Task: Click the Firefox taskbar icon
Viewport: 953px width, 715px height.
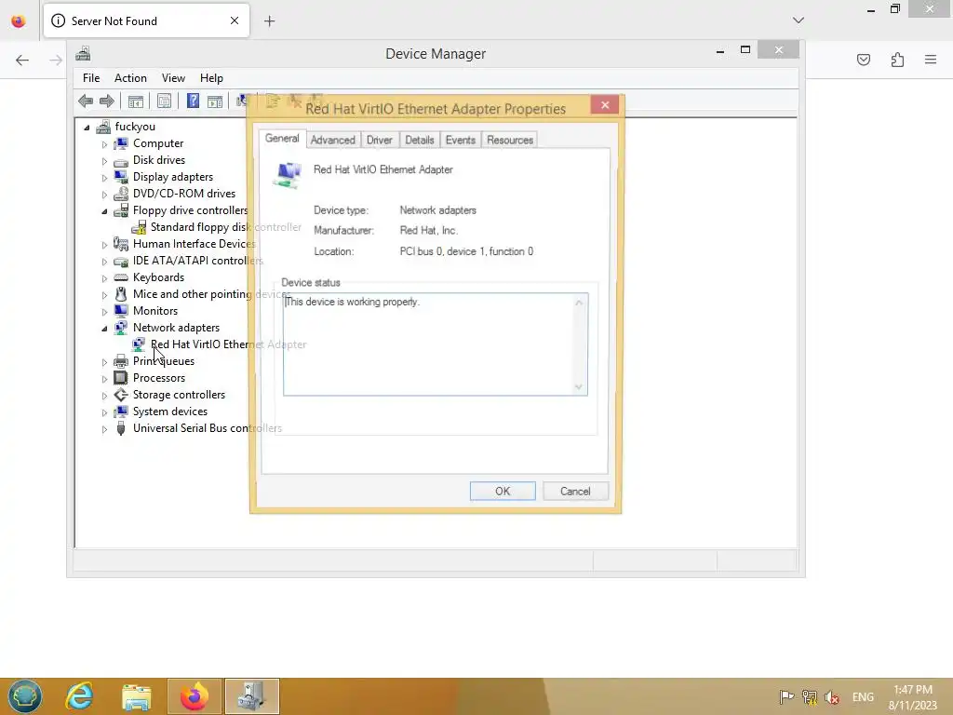Action: [195, 696]
